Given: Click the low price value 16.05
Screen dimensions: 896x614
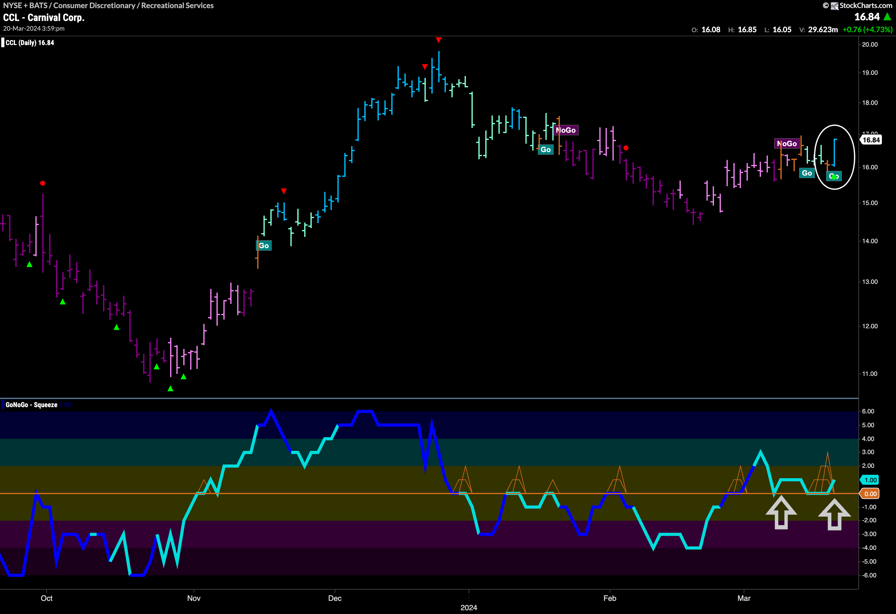Looking at the screenshot, I should [x=782, y=30].
